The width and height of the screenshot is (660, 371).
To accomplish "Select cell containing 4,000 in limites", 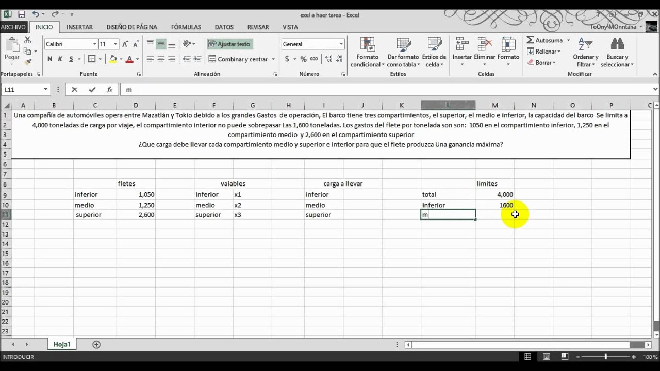I will (x=495, y=194).
